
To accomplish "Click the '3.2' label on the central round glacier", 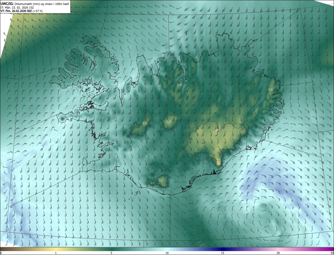I will pos(169,122).
